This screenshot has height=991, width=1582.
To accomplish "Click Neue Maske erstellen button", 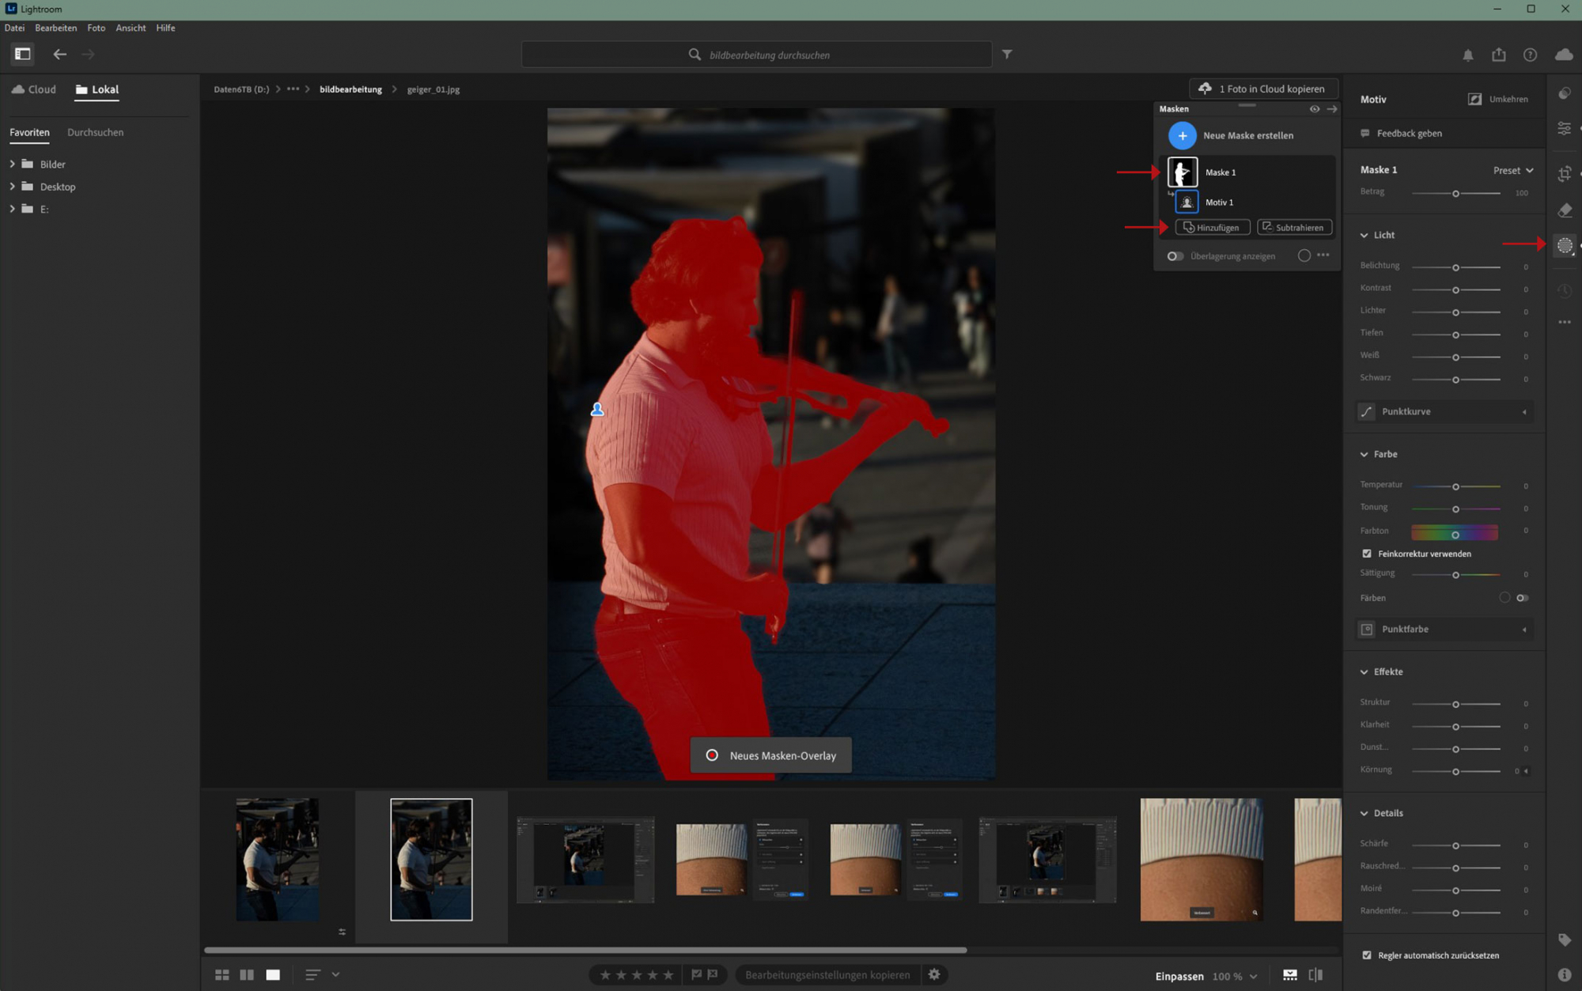I will (1182, 135).
